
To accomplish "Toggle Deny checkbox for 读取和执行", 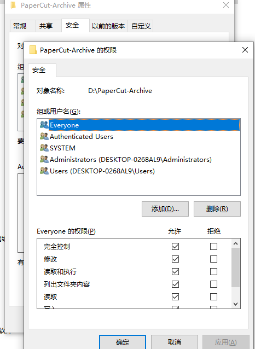I will click(x=213, y=271).
